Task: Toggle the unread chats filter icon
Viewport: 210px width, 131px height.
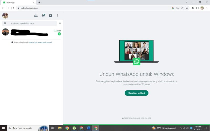Action: tap(60, 23)
